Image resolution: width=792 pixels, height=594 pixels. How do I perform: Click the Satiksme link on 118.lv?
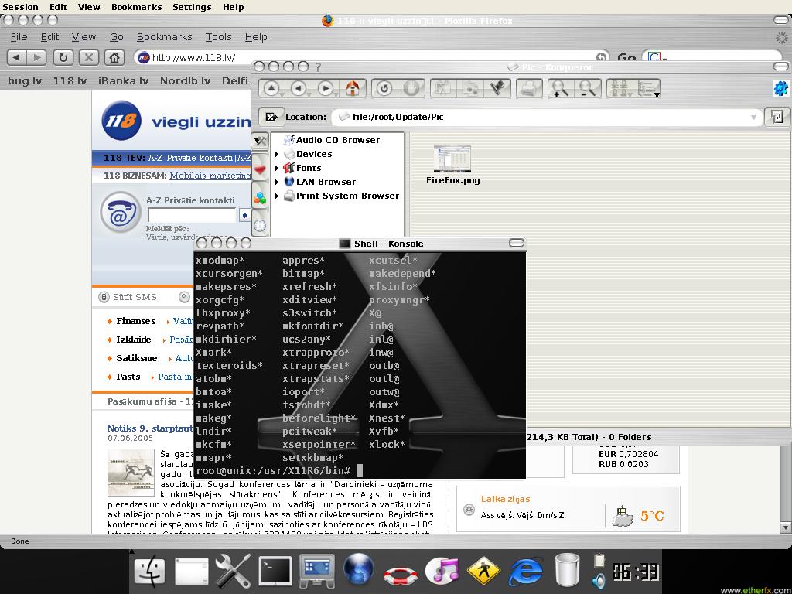[x=136, y=358]
